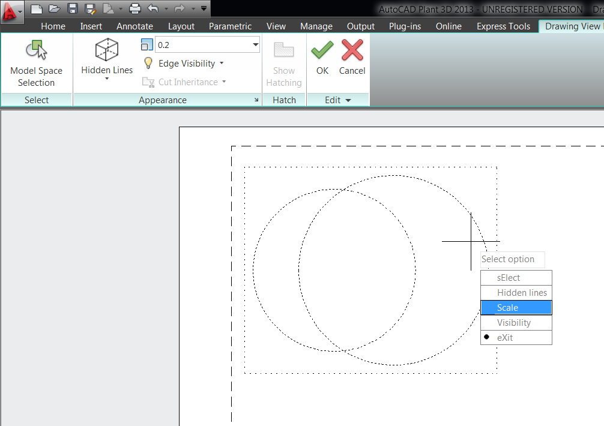Click the Hatch panel title
Viewport: 604px width, 426px height.
click(x=284, y=100)
